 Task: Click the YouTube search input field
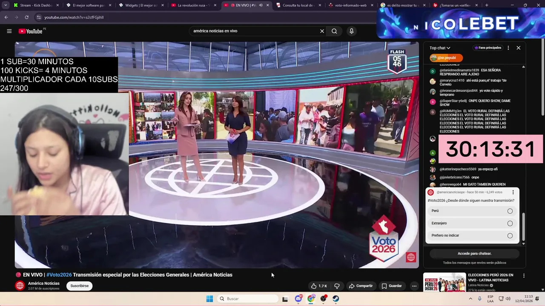pos(255,31)
